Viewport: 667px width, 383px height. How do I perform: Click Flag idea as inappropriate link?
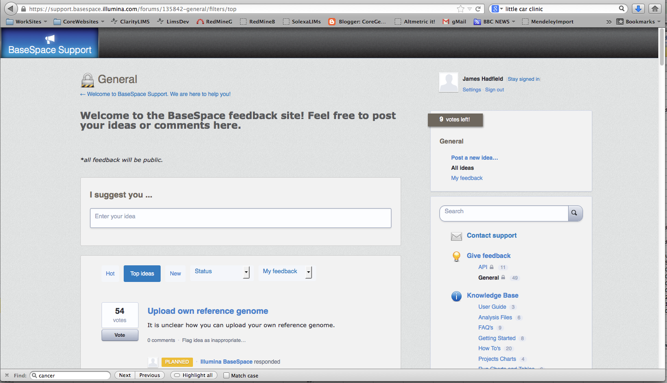coord(214,341)
